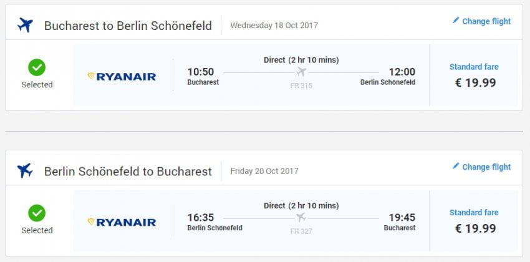Select the outbound Standard fare € 19.99

click(x=474, y=76)
